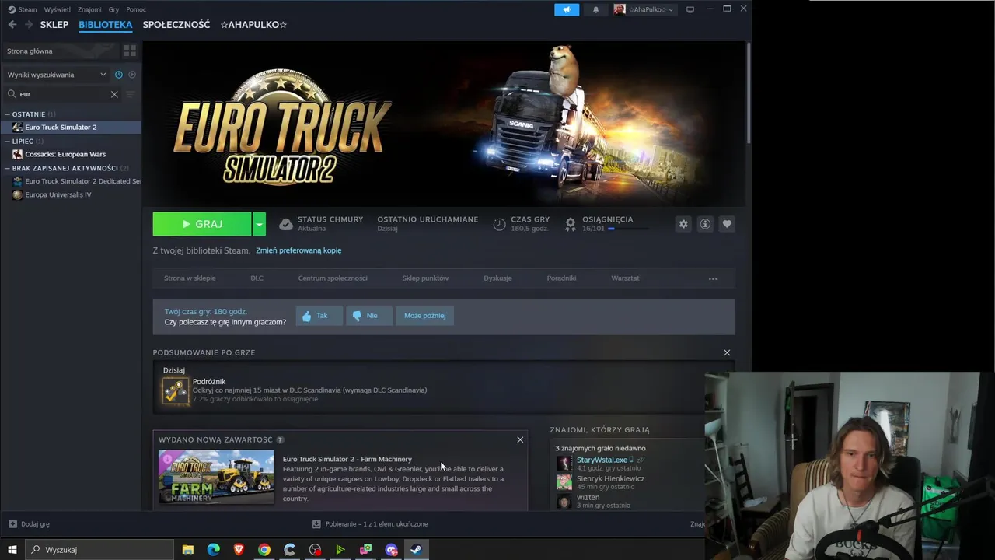Viewport: 995px width, 560px height.
Task: Launch Google Chrome from taskbar
Action: tap(264, 550)
